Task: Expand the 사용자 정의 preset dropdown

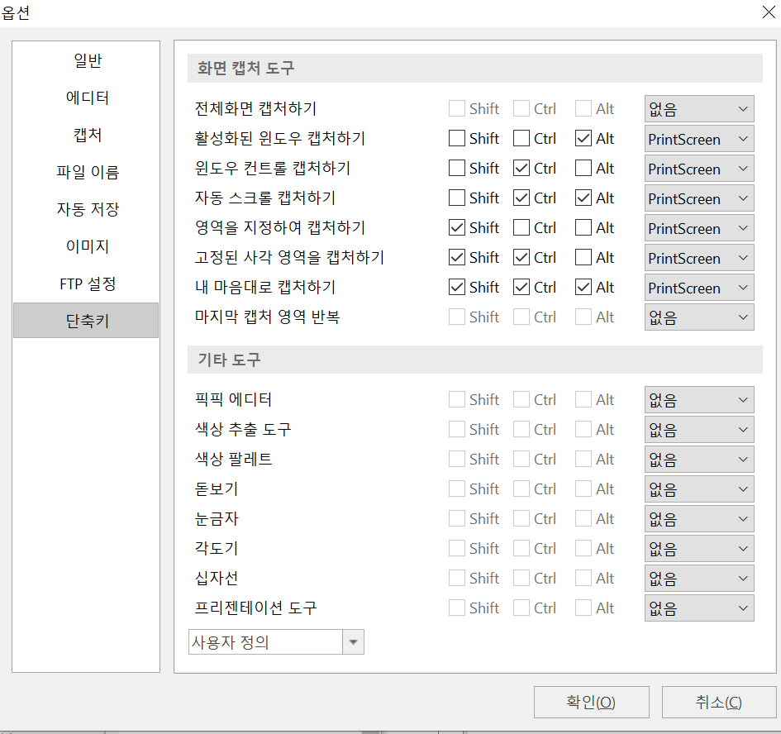Action: [x=353, y=641]
